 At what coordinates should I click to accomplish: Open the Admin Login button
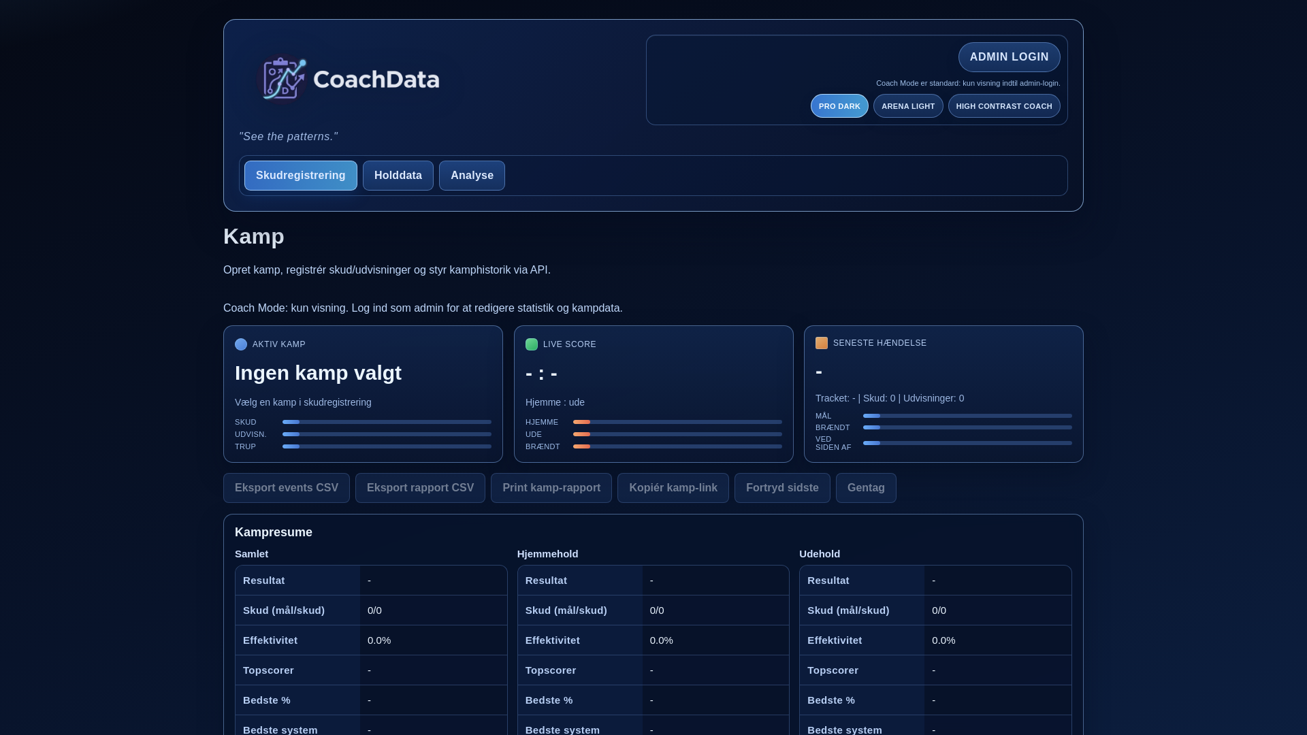1009,57
